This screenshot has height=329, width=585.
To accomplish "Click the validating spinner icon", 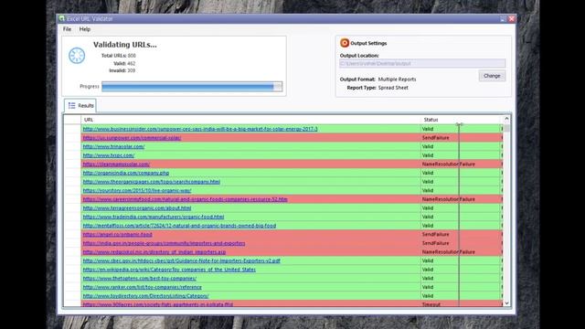I will point(77,55).
